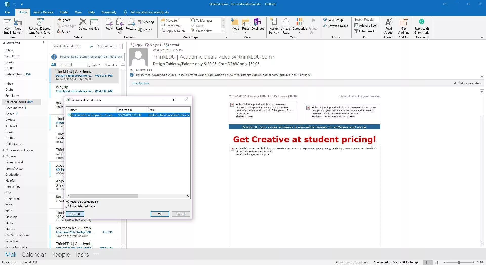This screenshot has width=486, height=265.
Task: Click the info icon about downloading pictures
Action: [131, 75]
